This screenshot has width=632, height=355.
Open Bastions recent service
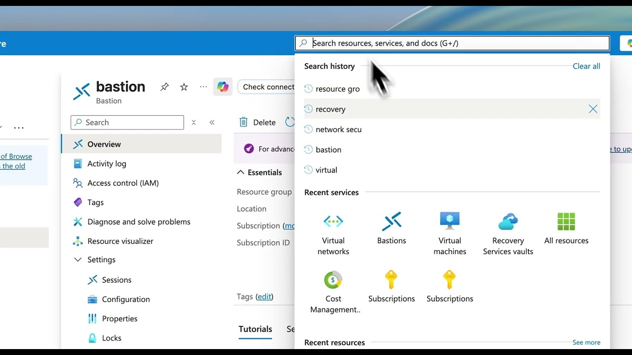pyautogui.click(x=392, y=229)
